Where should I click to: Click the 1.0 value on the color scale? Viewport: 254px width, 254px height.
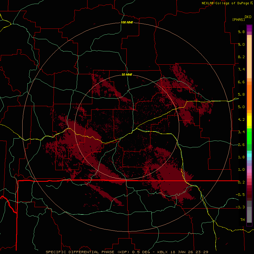pos(241,170)
